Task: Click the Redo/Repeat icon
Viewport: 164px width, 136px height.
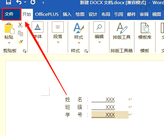Action: (x=33, y=2)
